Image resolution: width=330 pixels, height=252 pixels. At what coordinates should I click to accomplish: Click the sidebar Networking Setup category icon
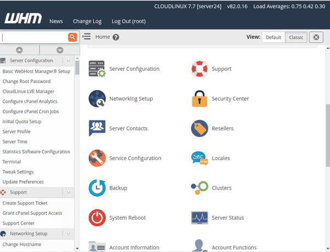tap(3, 233)
